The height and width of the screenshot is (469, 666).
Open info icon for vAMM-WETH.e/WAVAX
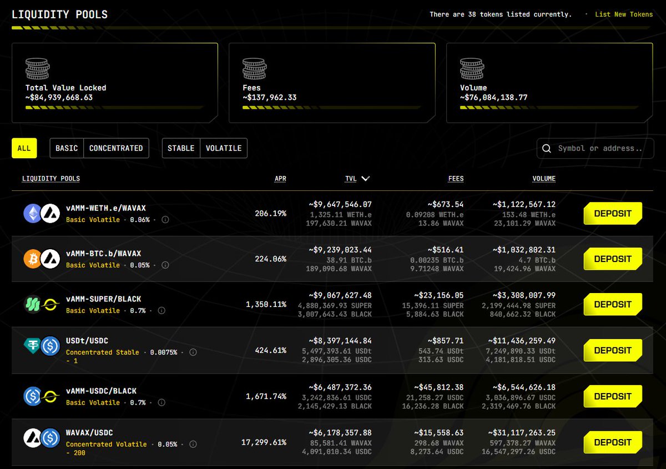click(x=165, y=219)
